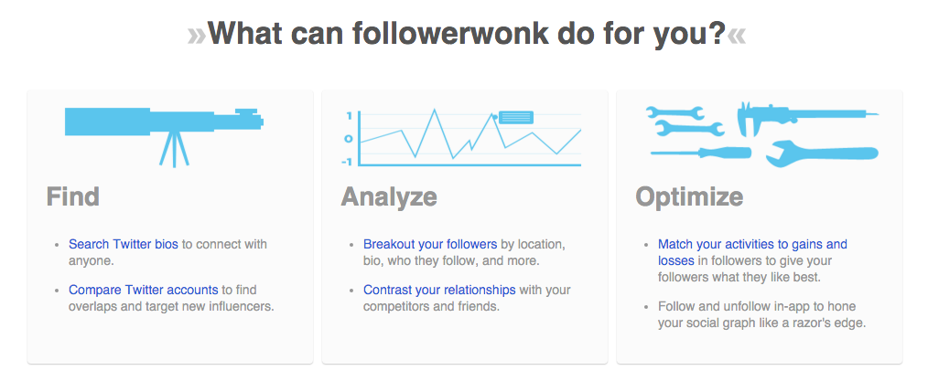Screen dimensions: 928x381
Task: Click the Analyze heading
Action: coord(389,196)
